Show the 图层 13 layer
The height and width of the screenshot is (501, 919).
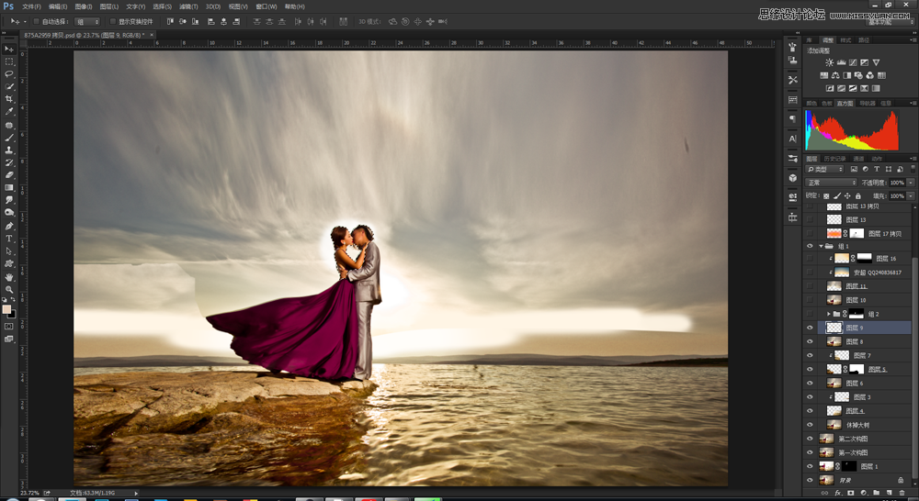click(x=810, y=219)
